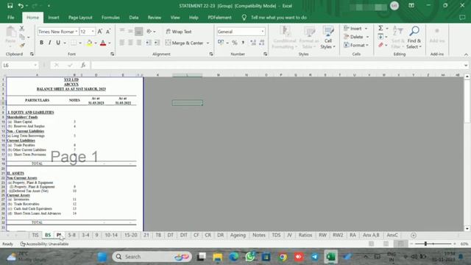Click the Orientation icon
This screenshot has height=265, width=471.
tap(149, 31)
